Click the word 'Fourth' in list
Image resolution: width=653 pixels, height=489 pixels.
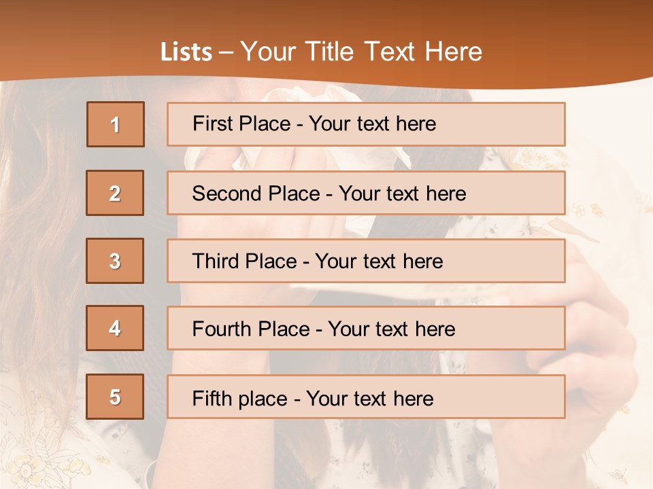tap(222, 329)
